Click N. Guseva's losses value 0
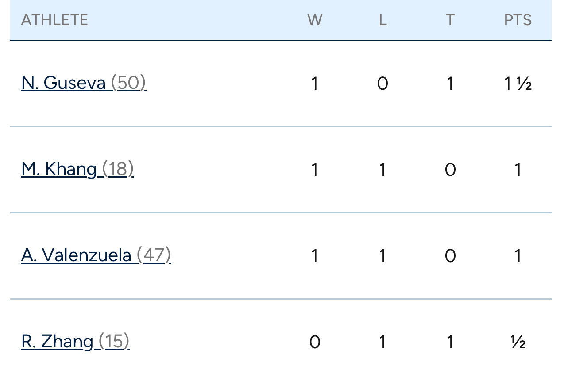The image size is (564, 373). coord(382,84)
